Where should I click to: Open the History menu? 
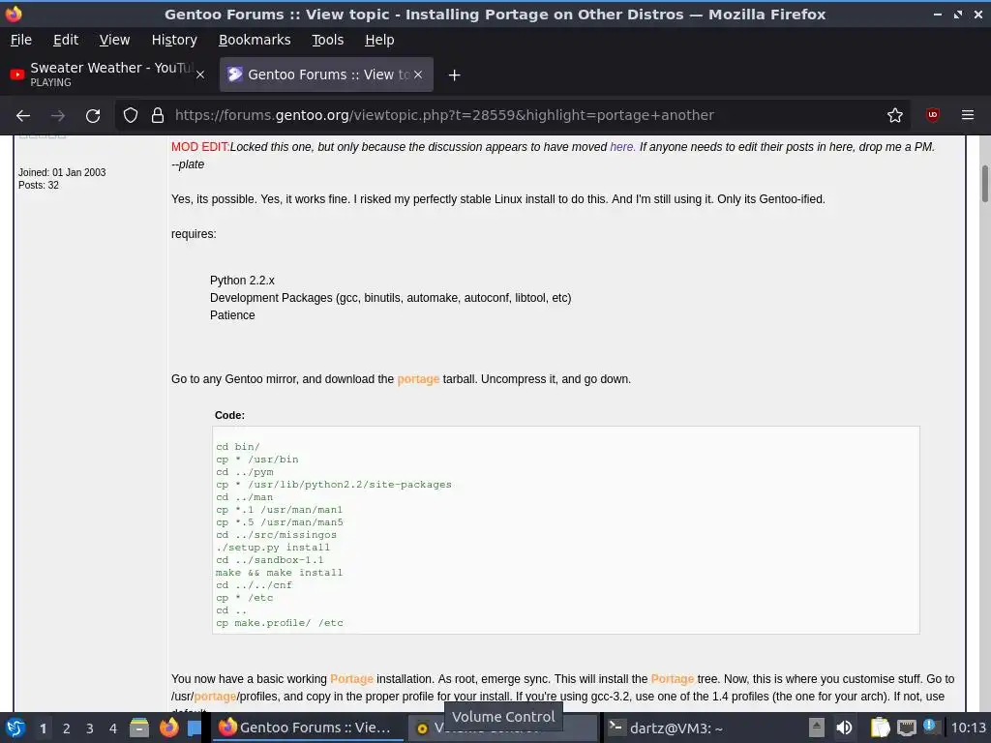tap(174, 40)
